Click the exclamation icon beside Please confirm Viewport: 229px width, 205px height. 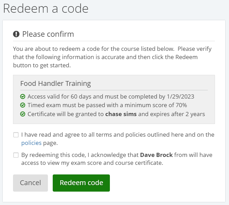(16, 34)
